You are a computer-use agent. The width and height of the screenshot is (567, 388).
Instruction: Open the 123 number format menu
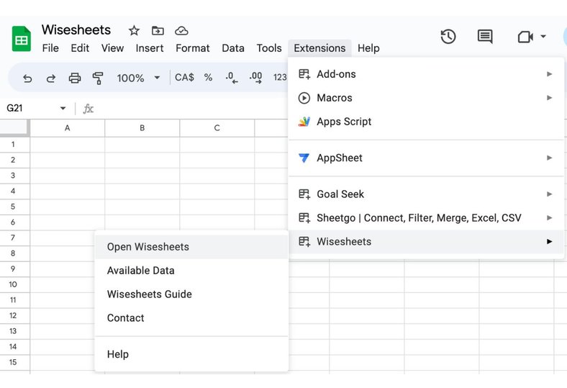coord(280,77)
